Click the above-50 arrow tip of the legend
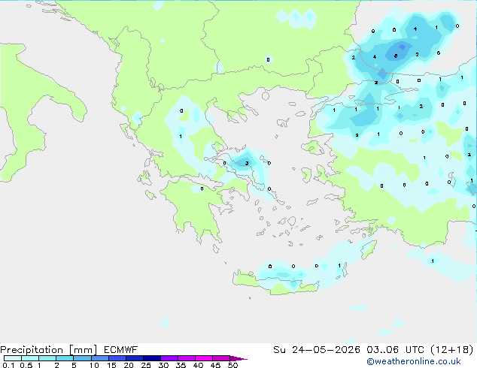 (x=238, y=358)
